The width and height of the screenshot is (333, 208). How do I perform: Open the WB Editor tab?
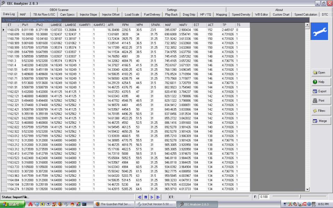pyautogui.click(x=262, y=15)
